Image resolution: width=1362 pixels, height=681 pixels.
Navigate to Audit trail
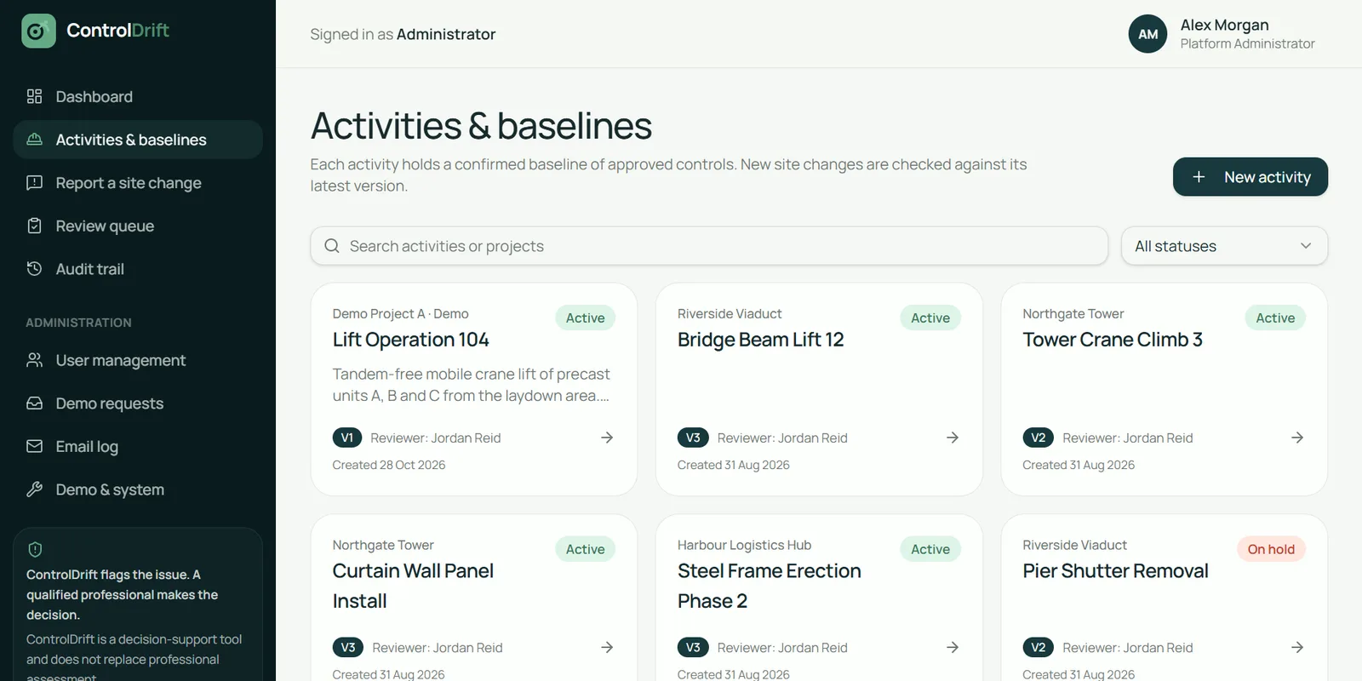click(138, 268)
